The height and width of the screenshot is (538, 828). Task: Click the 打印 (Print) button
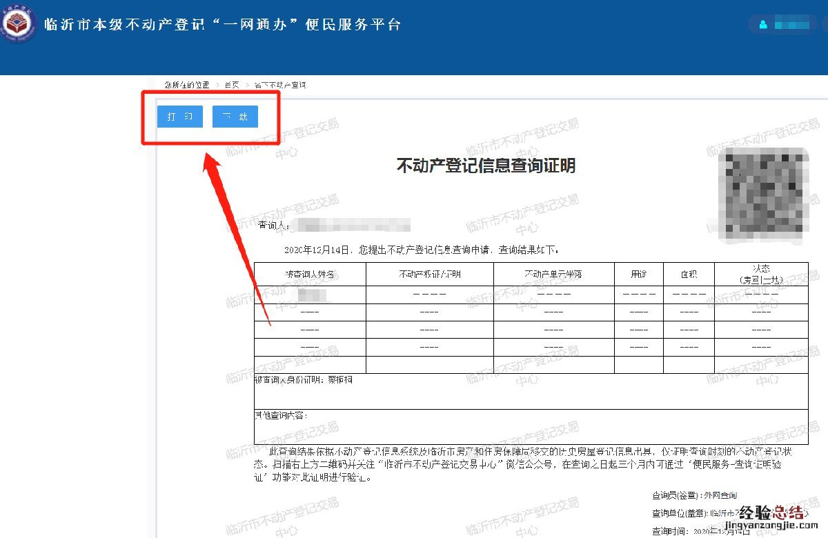click(179, 117)
